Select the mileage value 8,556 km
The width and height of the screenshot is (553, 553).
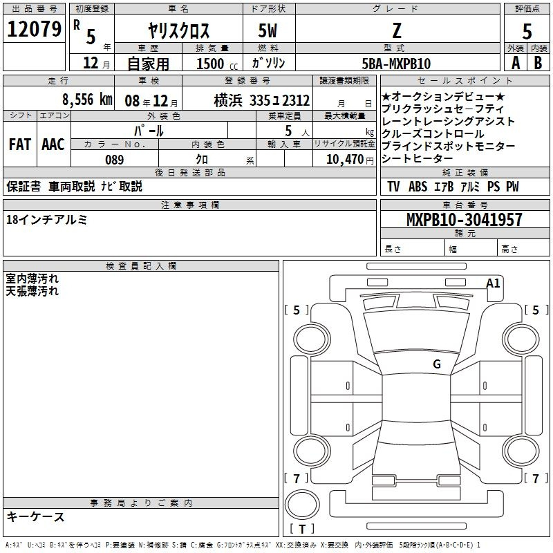(86, 100)
